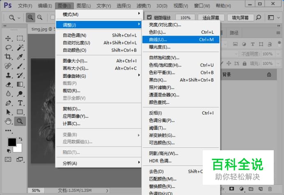Click the search magnifier icon
The width and height of the screenshot is (284, 195).
point(259,17)
